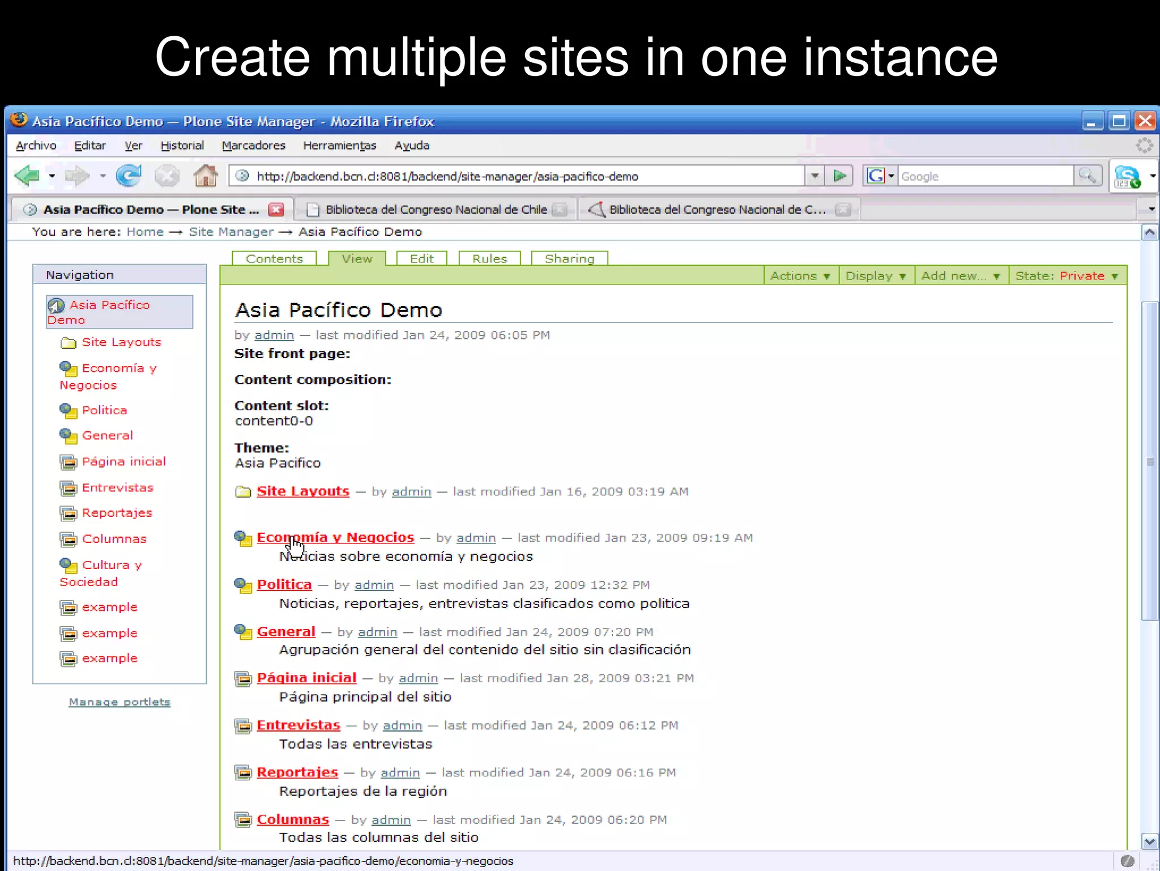The width and height of the screenshot is (1160, 871).
Task: Open the list all tabs dropdown arrow
Action: point(1151,210)
